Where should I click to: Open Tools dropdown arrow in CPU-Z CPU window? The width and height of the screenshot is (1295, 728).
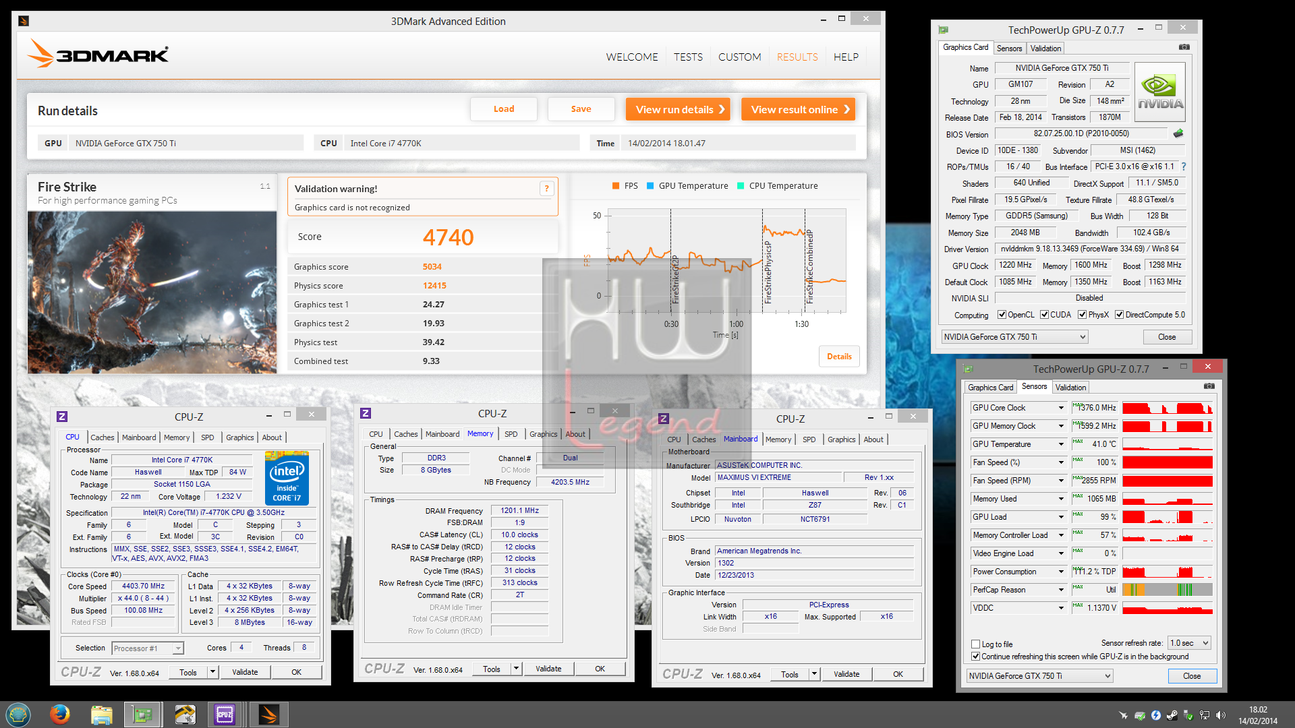pyautogui.click(x=212, y=672)
